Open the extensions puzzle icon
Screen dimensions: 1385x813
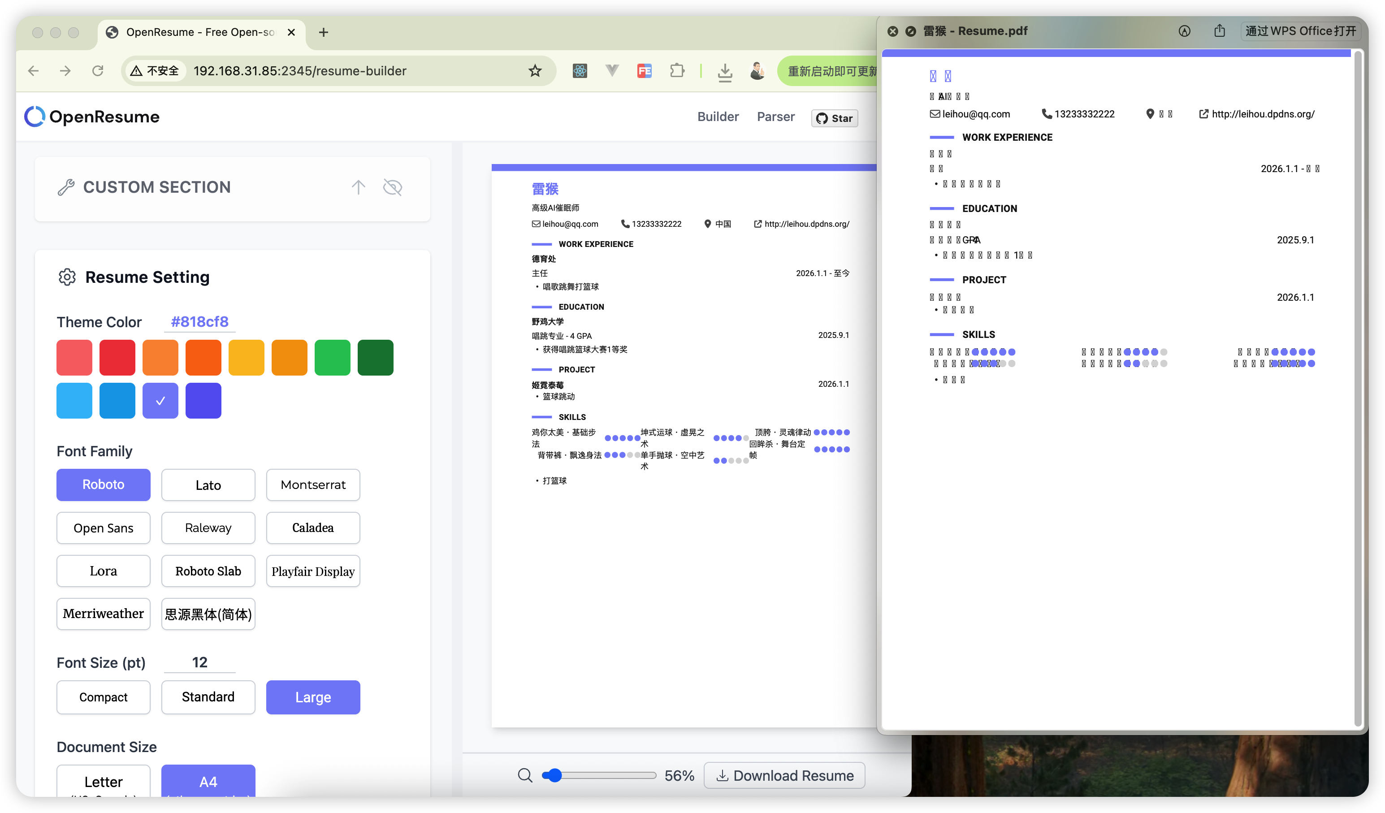677,71
